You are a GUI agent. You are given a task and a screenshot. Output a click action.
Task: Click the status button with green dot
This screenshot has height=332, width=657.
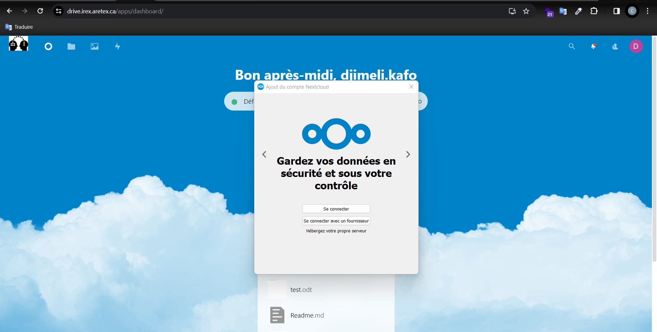pyautogui.click(x=239, y=101)
